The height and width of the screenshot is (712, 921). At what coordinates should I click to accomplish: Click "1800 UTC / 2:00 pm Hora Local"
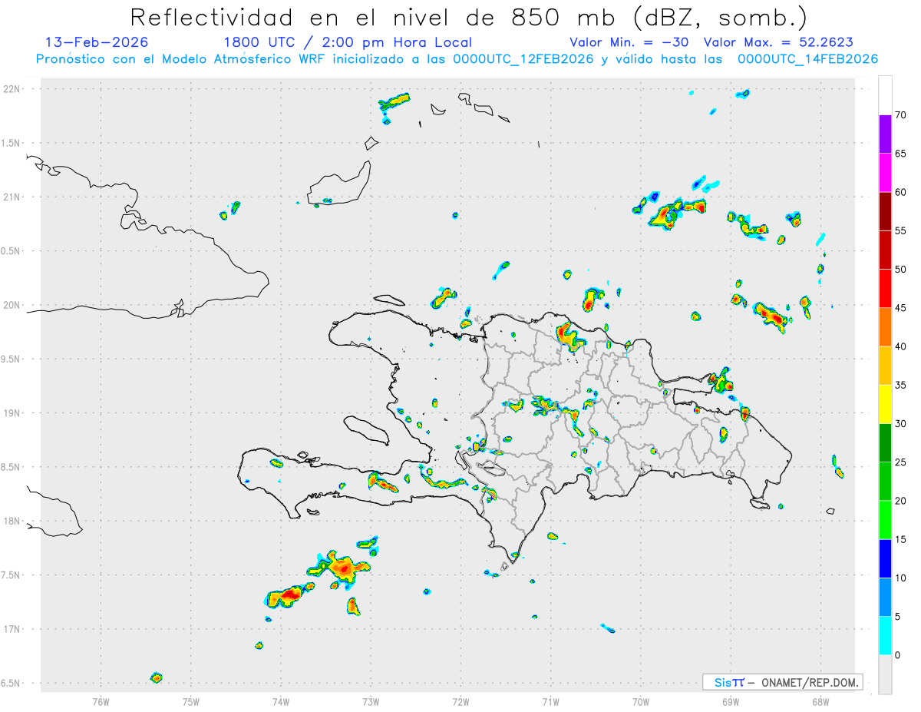pyautogui.click(x=348, y=42)
